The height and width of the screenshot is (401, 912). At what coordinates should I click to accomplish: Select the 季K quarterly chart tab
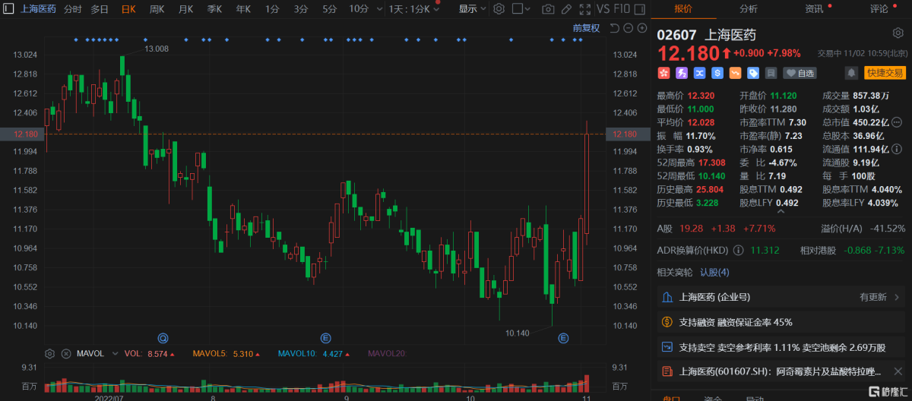214,9
